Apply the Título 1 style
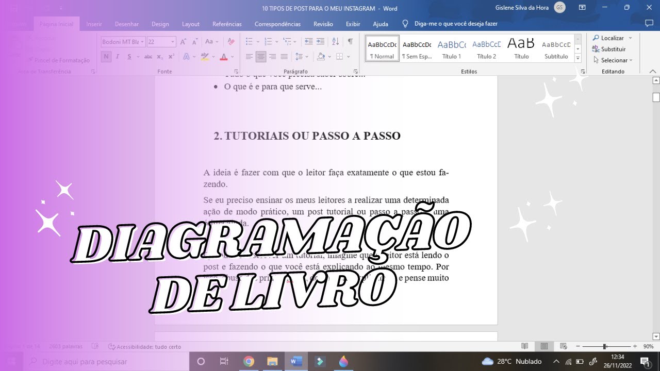The height and width of the screenshot is (371, 660). point(452,49)
